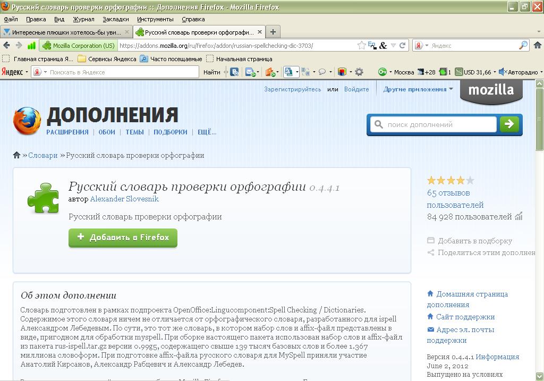This screenshot has width=544, height=381.
Task: Click the home icon in the breadcrumb
Action: 16,155
